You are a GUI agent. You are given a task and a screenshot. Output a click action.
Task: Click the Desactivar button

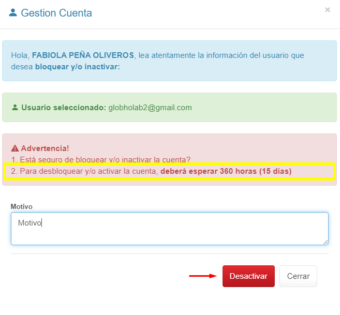click(248, 276)
